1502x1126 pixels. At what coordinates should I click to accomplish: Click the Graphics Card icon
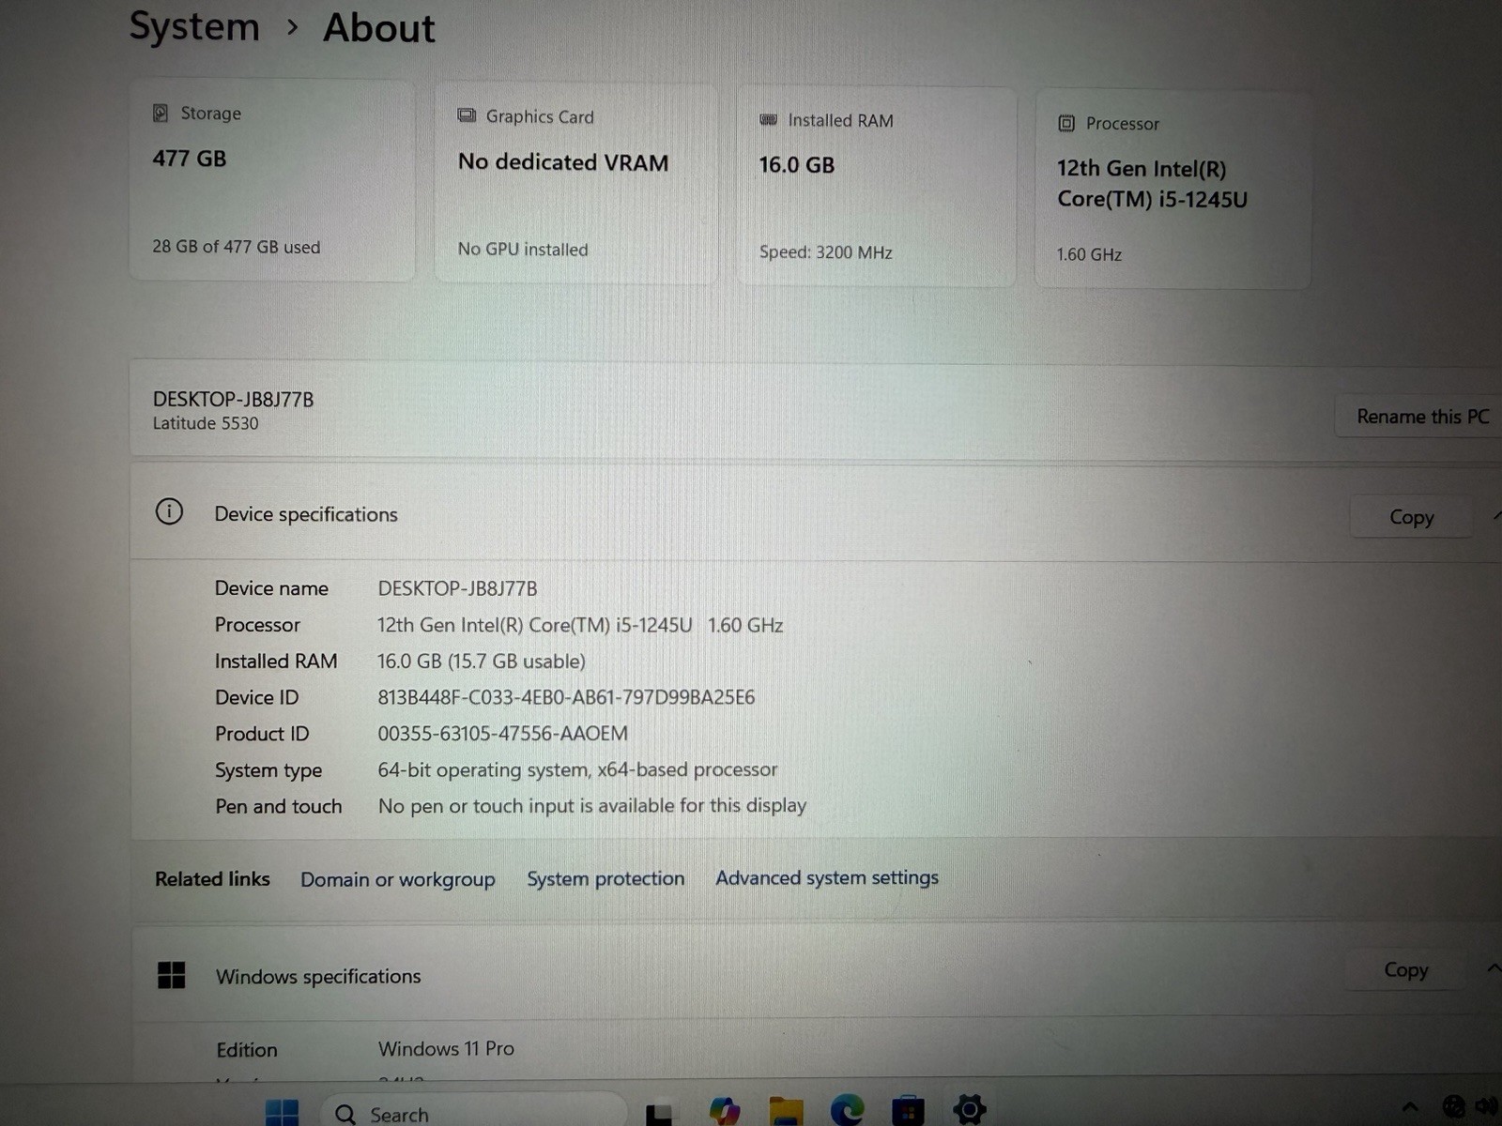coord(467,115)
